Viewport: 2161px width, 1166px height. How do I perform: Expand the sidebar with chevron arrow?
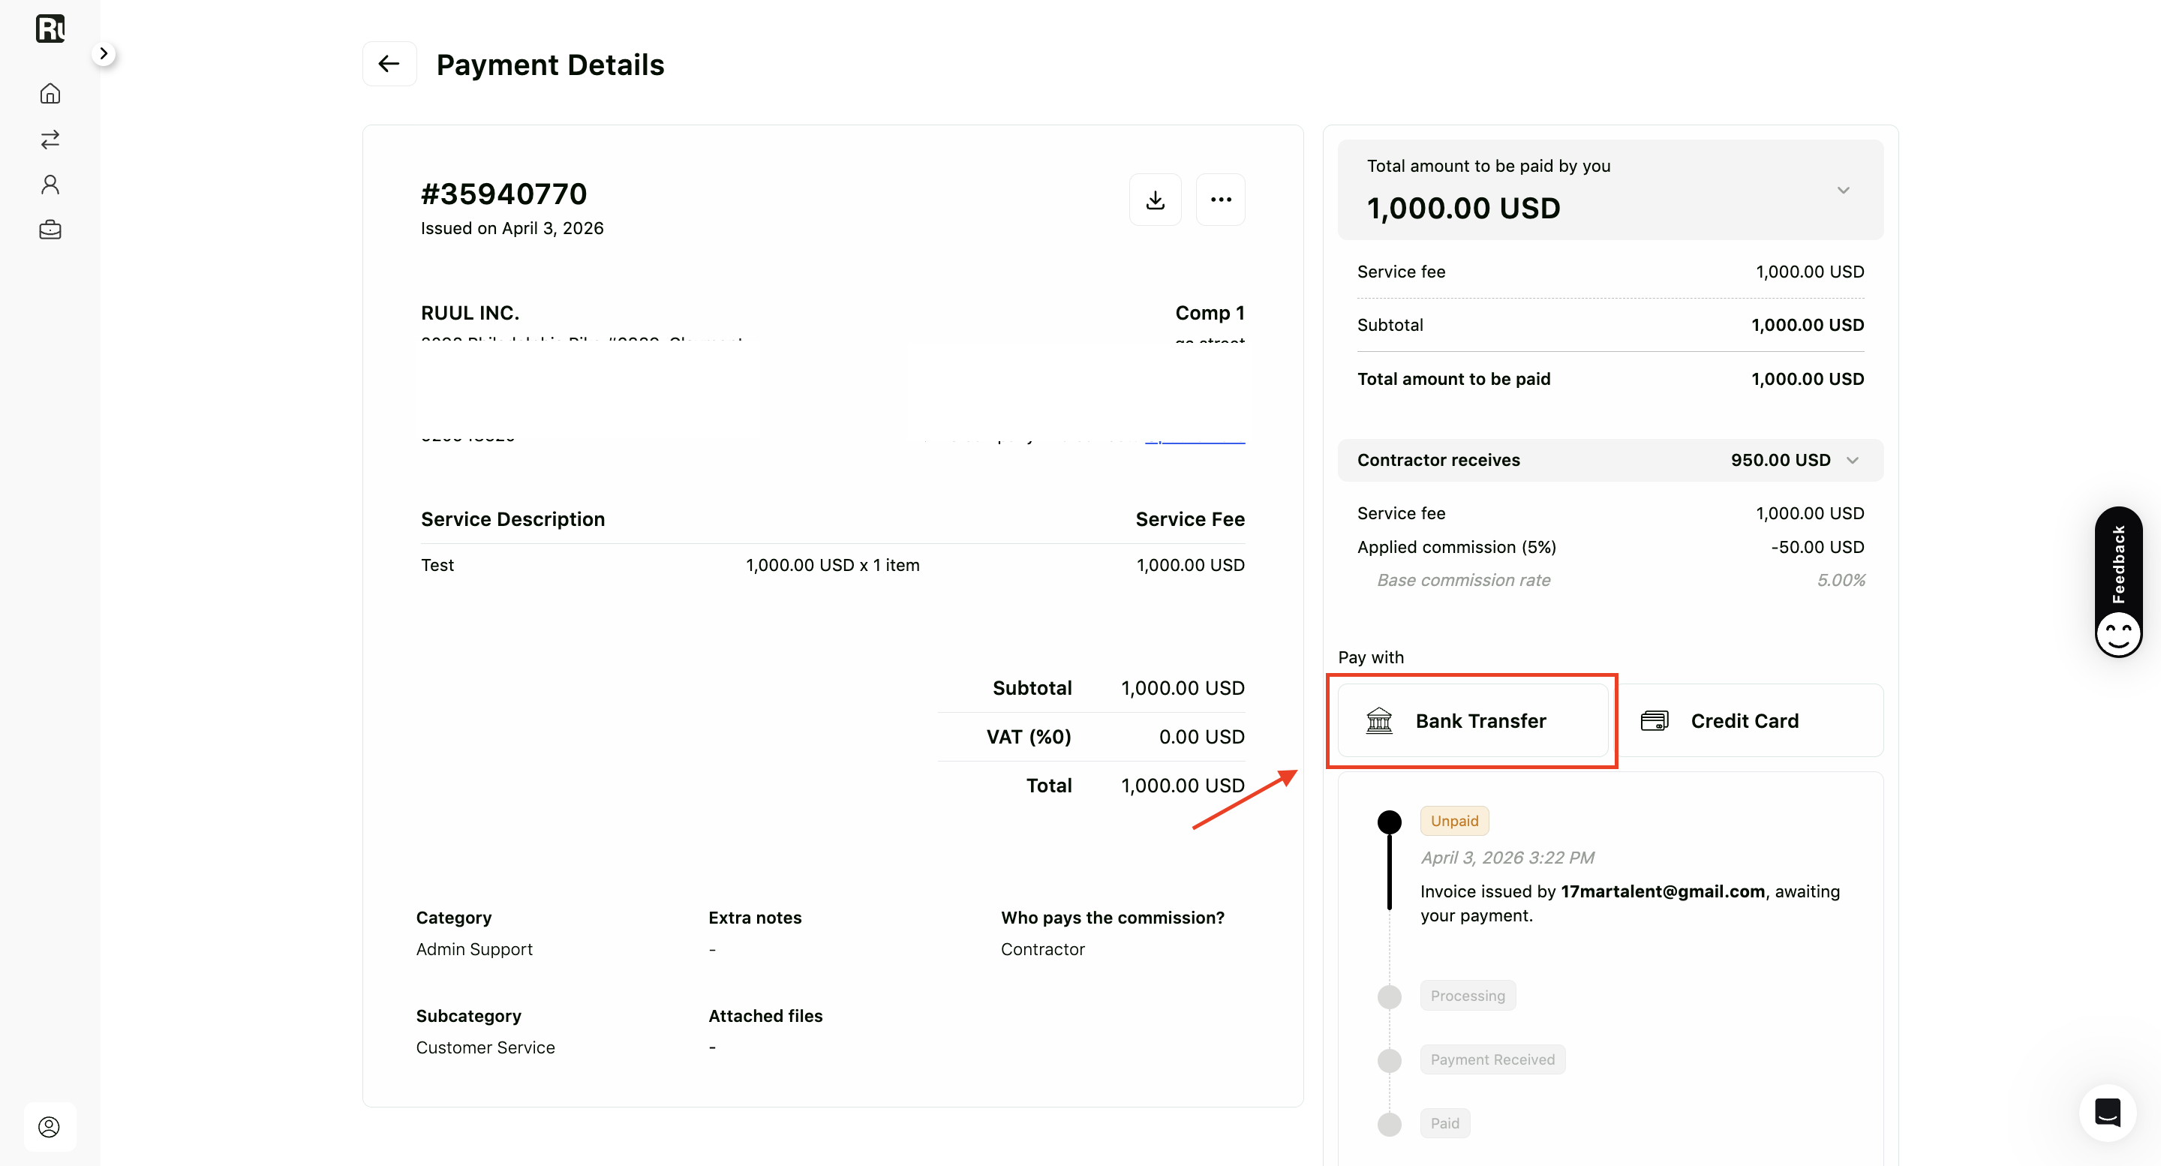tap(104, 54)
